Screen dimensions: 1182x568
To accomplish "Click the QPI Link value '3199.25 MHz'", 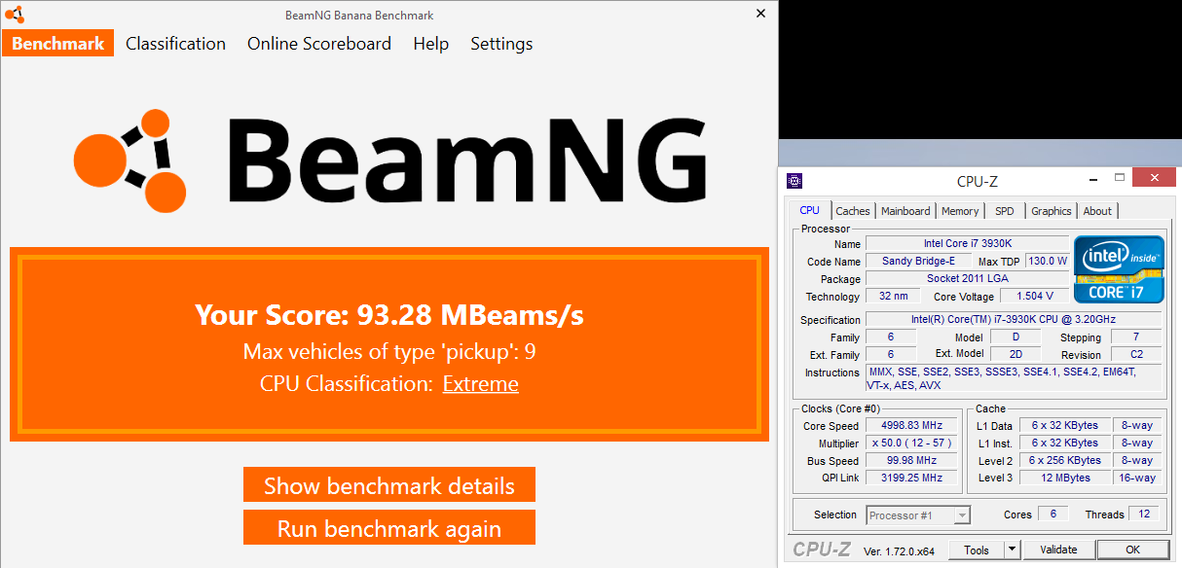I will coord(912,478).
